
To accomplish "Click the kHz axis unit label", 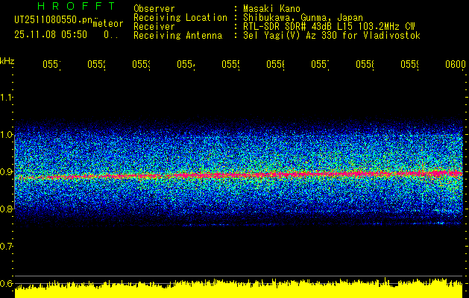I will pos(7,61).
